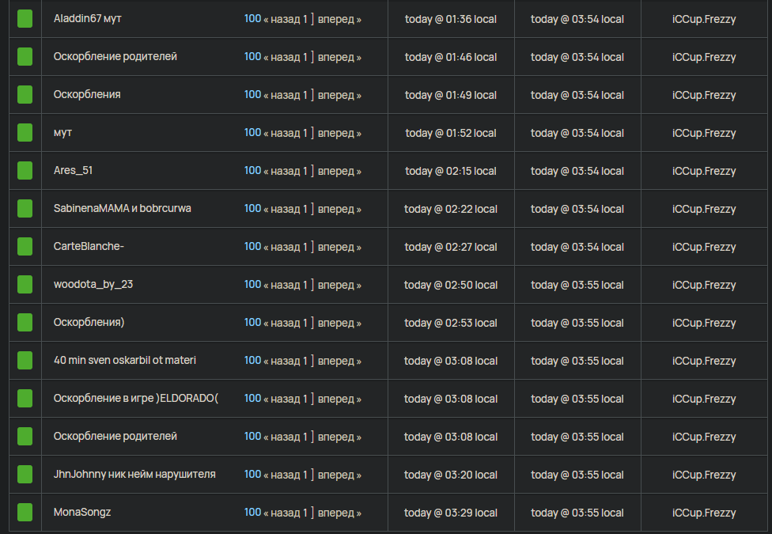Select green status square for CarteBlanche- row
This screenshot has height=534, width=772.
pyautogui.click(x=25, y=246)
